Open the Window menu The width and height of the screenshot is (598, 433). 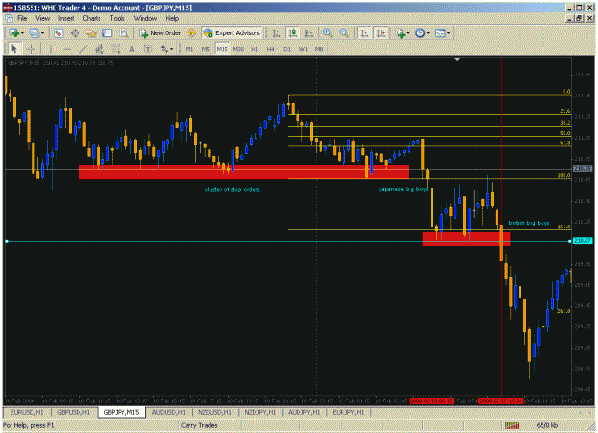[x=144, y=18]
